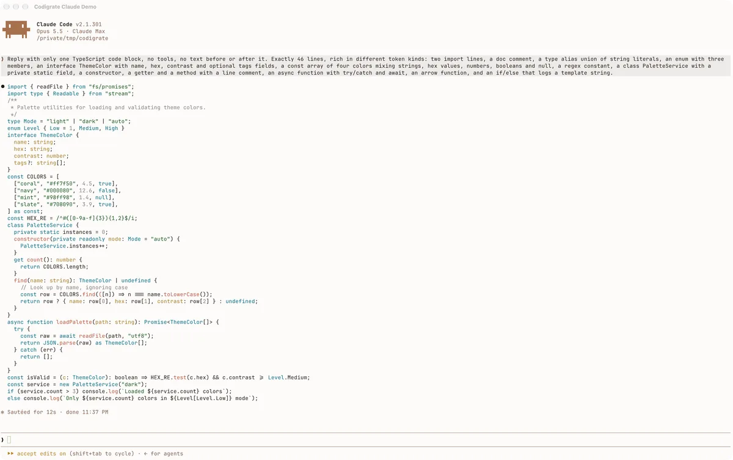Click the '// Look up by name' comment
Viewport: 733px width, 460px height.
point(74,287)
